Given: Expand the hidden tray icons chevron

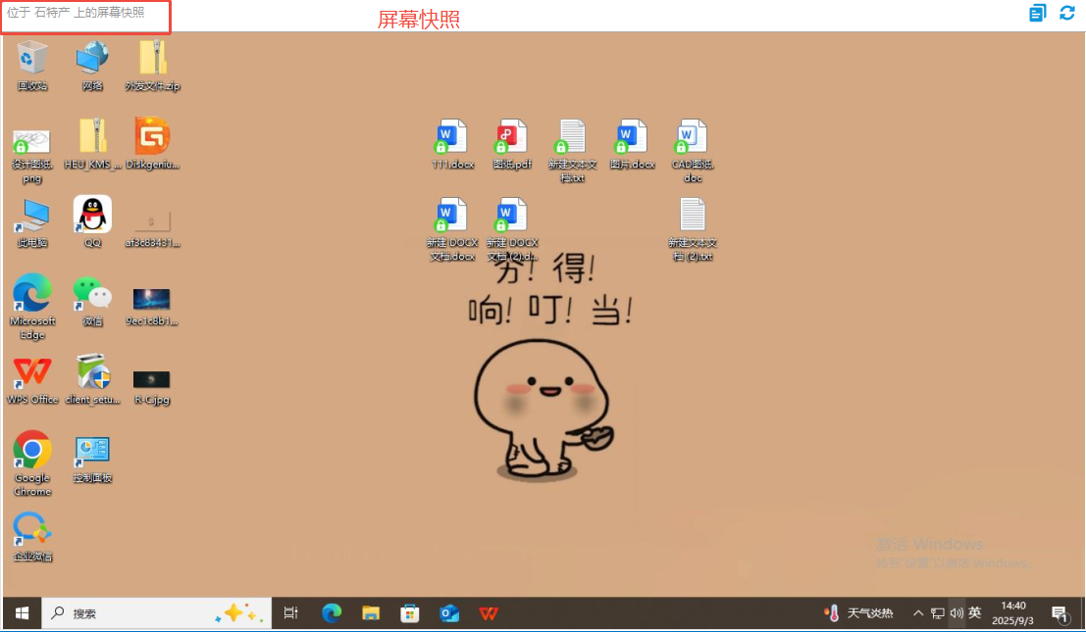Looking at the screenshot, I should point(918,613).
